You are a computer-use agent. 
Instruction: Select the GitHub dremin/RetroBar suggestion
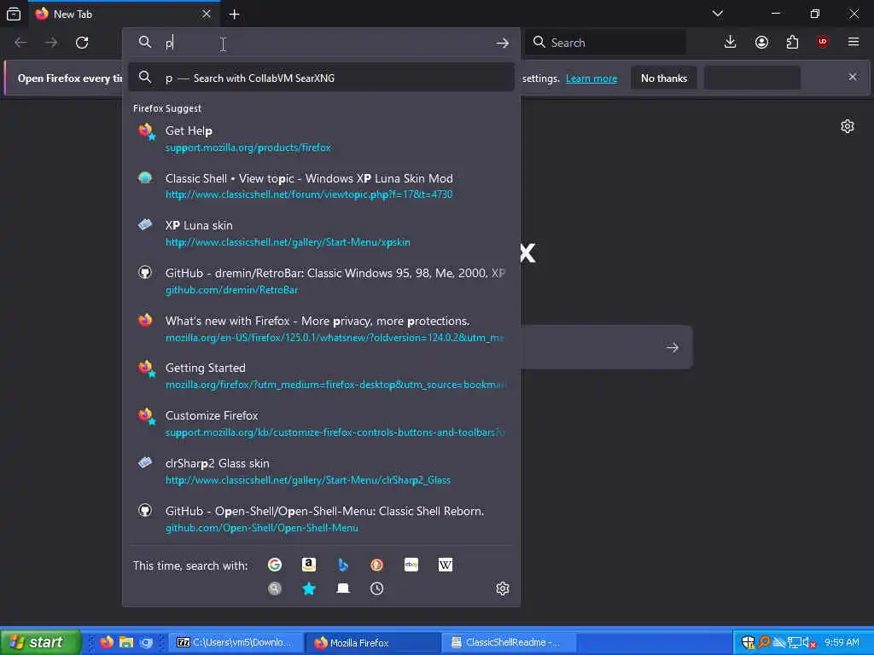[321, 281]
